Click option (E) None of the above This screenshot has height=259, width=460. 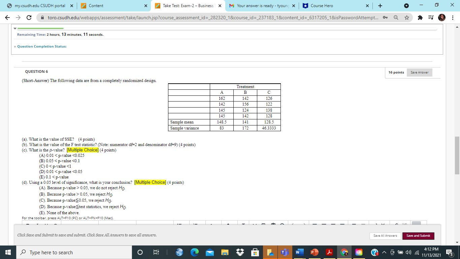pos(59,213)
